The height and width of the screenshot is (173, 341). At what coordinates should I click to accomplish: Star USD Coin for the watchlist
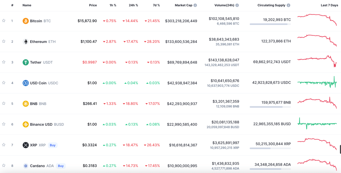tap(4, 83)
